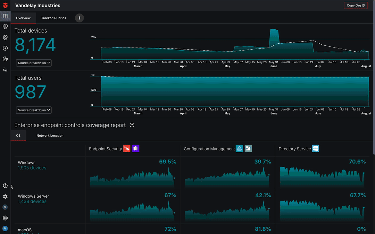Click the Total users area chart
This screenshot has width=375, height=234.
click(x=235, y=92)
